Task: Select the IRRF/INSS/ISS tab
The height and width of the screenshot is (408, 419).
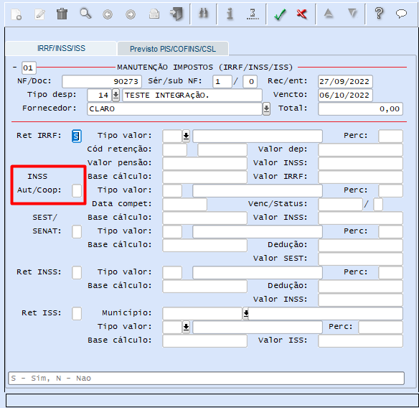Action: [x=61, y=48]
